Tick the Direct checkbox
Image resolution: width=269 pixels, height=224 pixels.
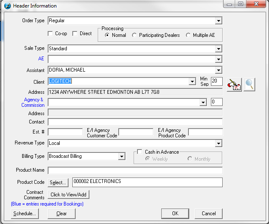click(75, 34)
